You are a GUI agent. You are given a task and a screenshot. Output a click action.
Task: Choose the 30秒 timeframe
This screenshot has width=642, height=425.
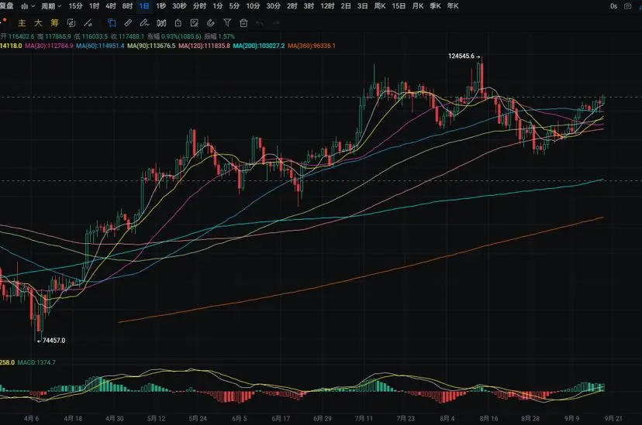pos(179,6)
